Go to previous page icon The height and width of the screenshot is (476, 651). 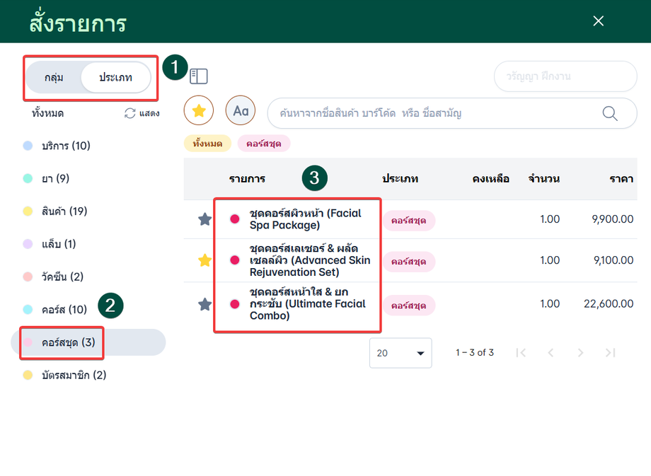tap(551, 353)
